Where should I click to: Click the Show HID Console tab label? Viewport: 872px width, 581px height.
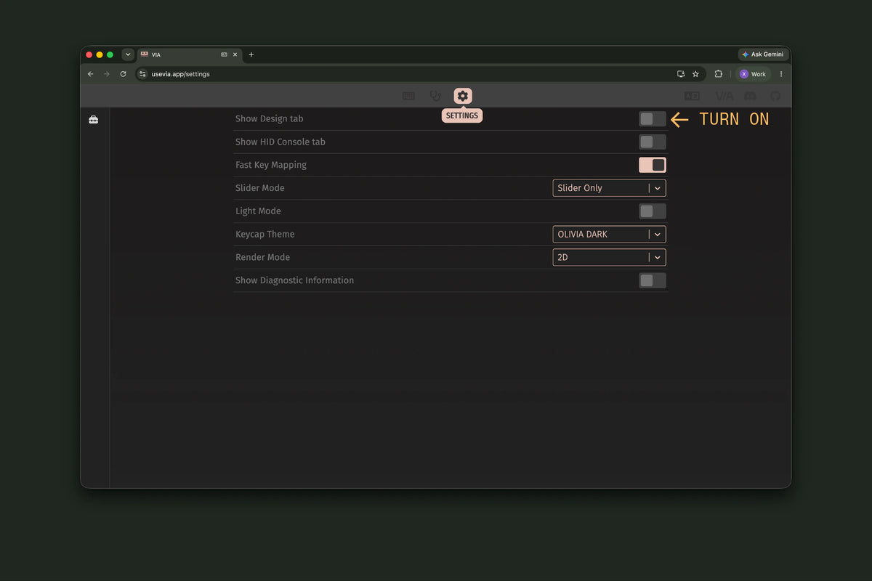coord(280,142)
